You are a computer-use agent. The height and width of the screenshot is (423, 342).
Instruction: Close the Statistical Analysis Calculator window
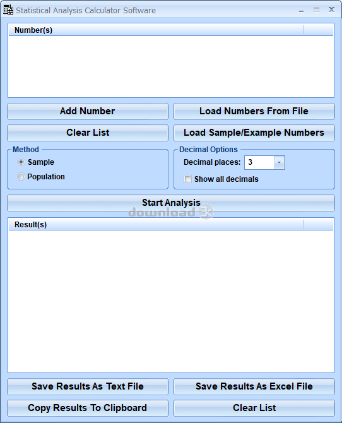331,9
